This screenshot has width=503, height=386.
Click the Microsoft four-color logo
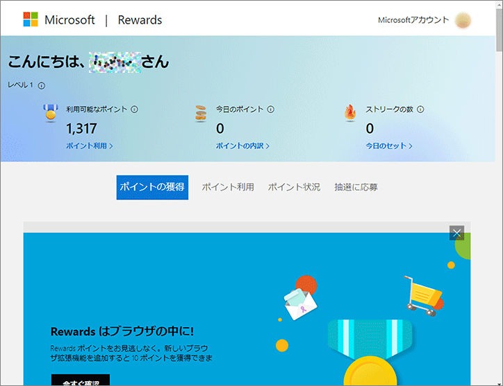31,19
